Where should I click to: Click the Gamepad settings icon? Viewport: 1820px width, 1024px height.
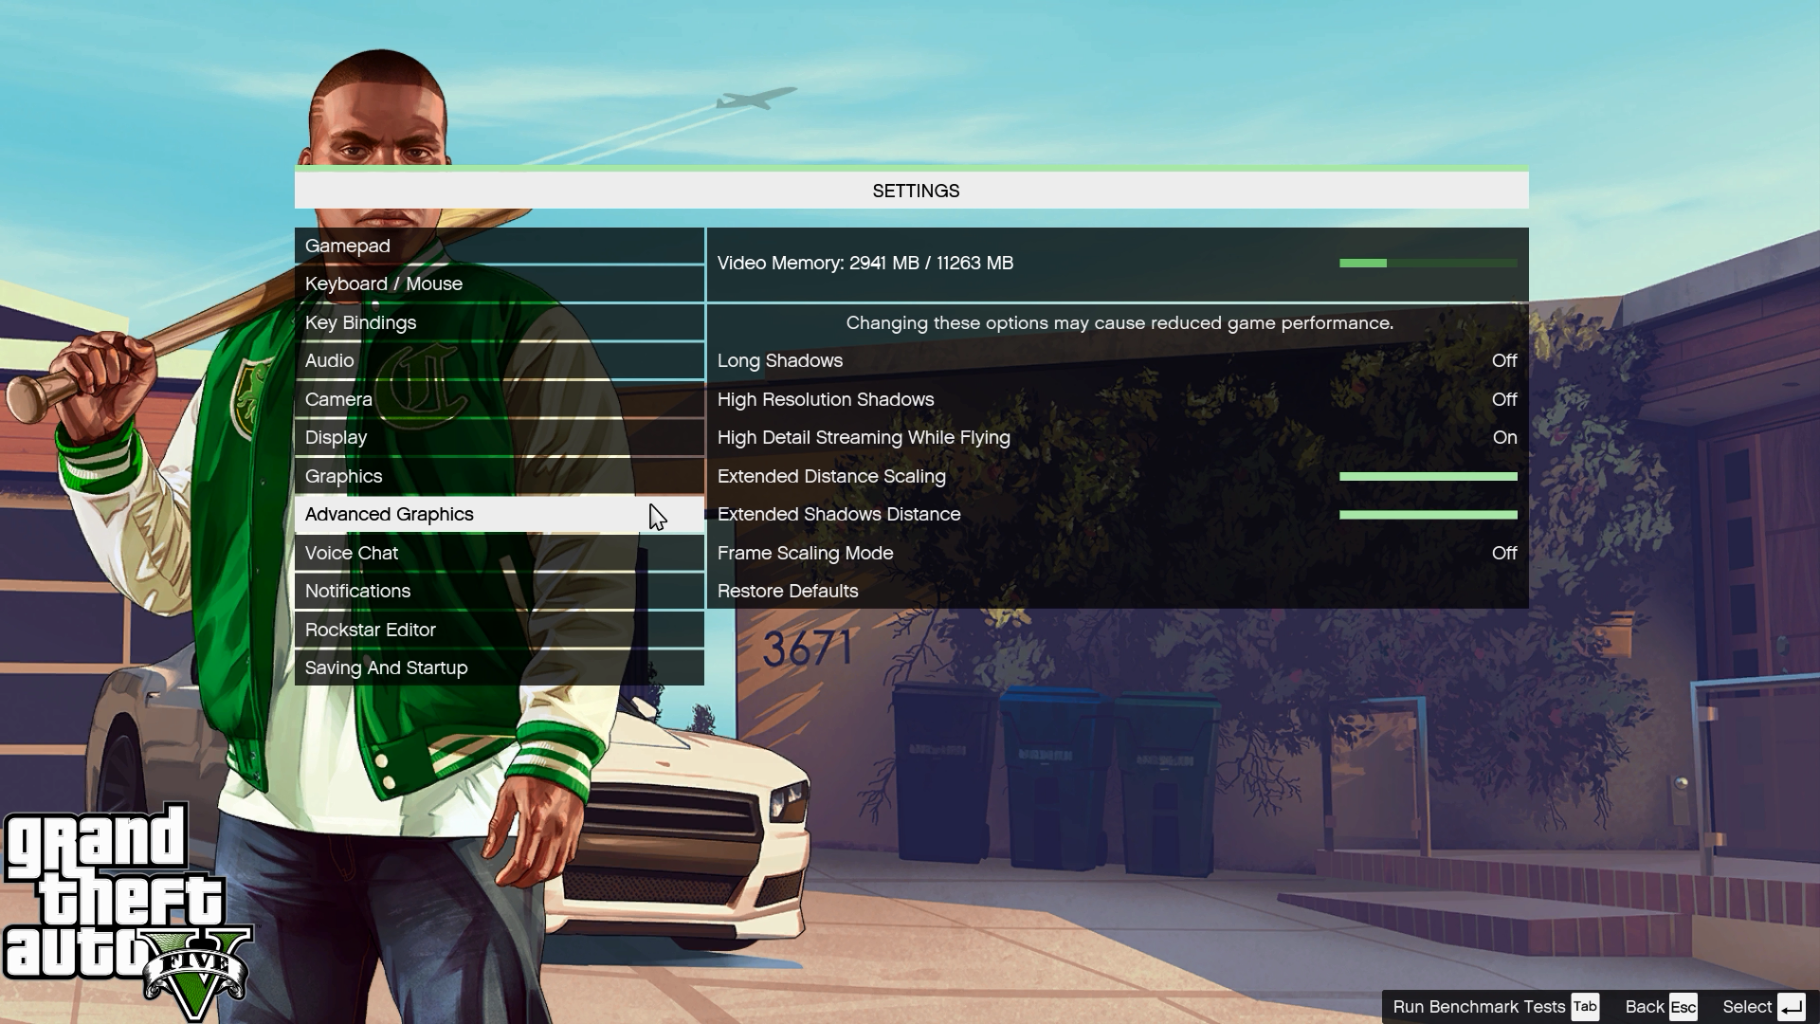(x=500, y=245)
